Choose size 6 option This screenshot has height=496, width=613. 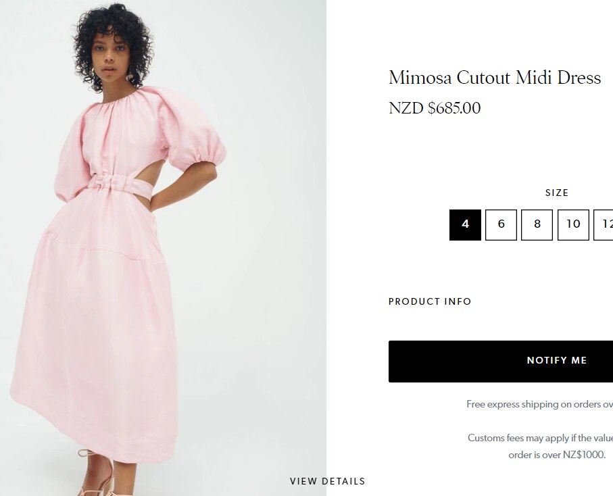click(501, 224)
